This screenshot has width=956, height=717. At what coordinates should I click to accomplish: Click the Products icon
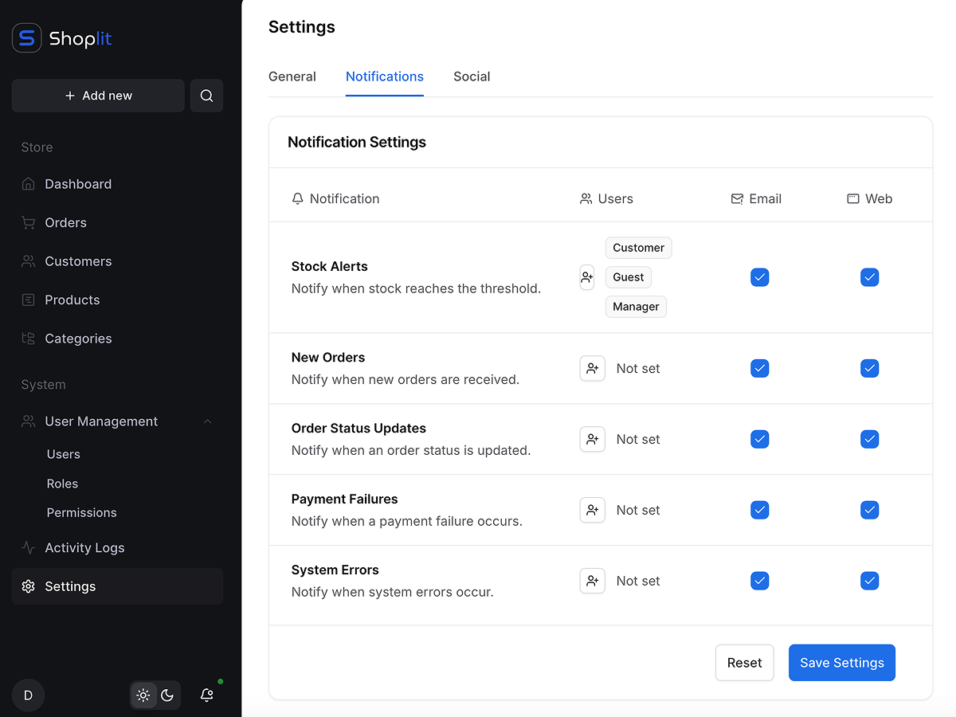(x=28, y=300)
